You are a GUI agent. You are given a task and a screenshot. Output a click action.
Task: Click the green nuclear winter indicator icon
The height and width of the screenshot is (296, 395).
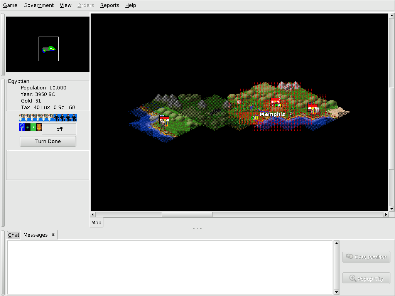pyautogui.click(x=33, y=127)
